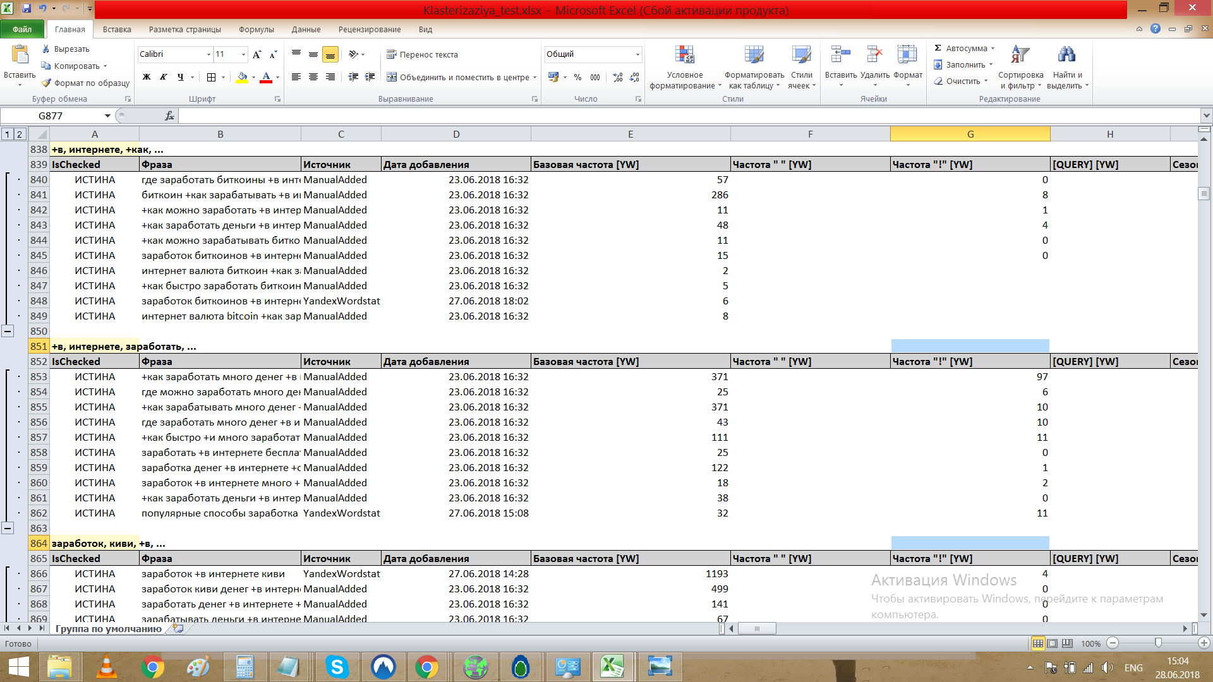Decrease indent

pos(353,77)
